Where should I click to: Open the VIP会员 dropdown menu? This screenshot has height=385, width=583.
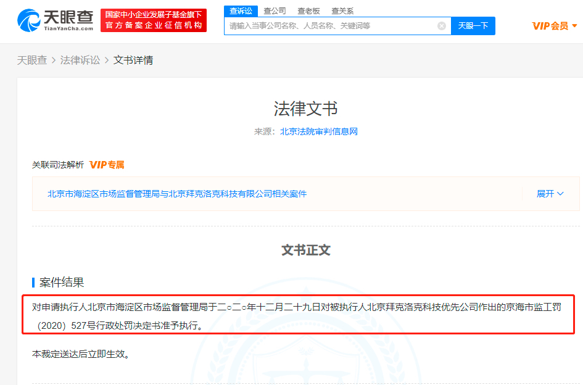point(555,26)
